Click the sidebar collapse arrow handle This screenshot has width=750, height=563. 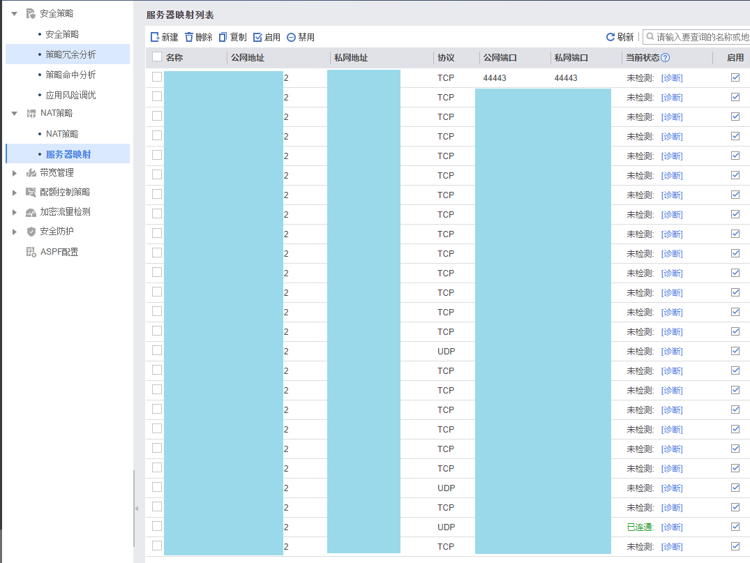click(x=136, y=509)
